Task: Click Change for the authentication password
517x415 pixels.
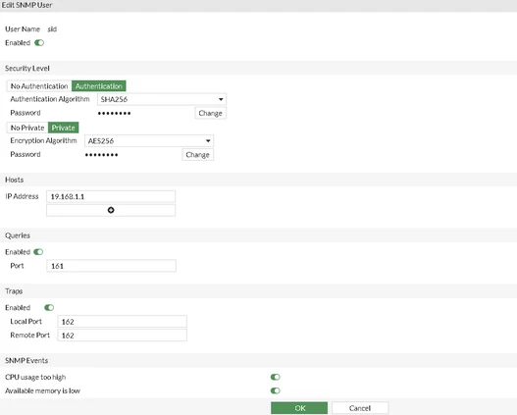Action: (x=210, y=113)
